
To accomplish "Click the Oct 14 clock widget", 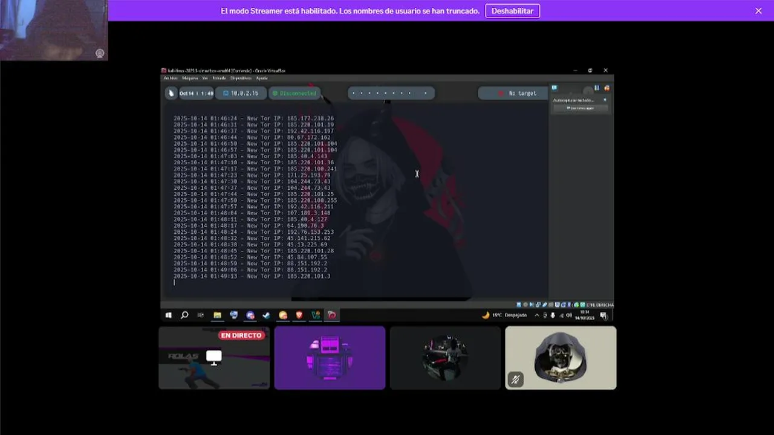I will tap(196, 93).
